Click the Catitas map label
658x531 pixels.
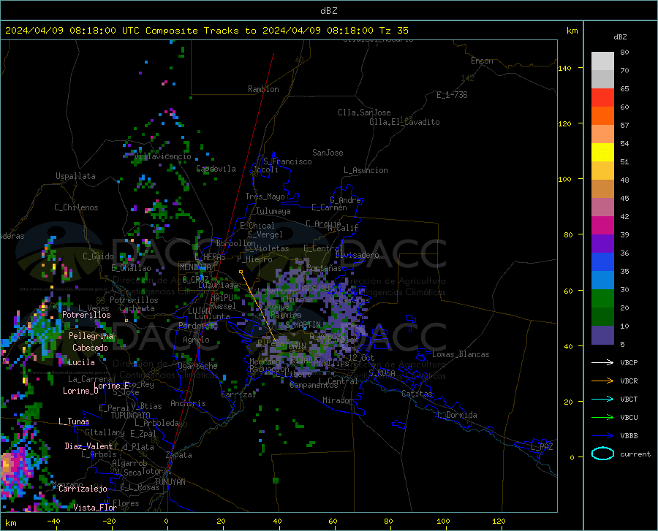[417, 394]
